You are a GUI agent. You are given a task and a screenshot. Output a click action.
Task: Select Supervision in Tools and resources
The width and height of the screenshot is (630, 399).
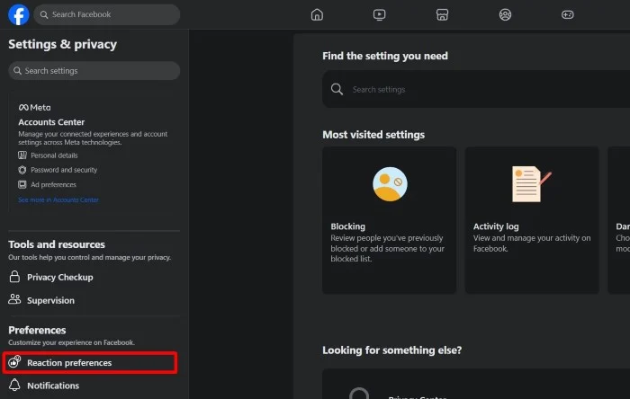click(50, 300)
